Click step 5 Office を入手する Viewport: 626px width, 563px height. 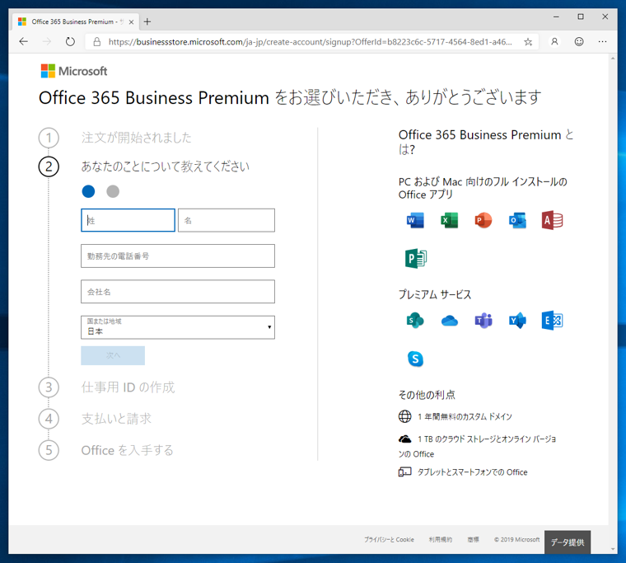tap(128, 450)
